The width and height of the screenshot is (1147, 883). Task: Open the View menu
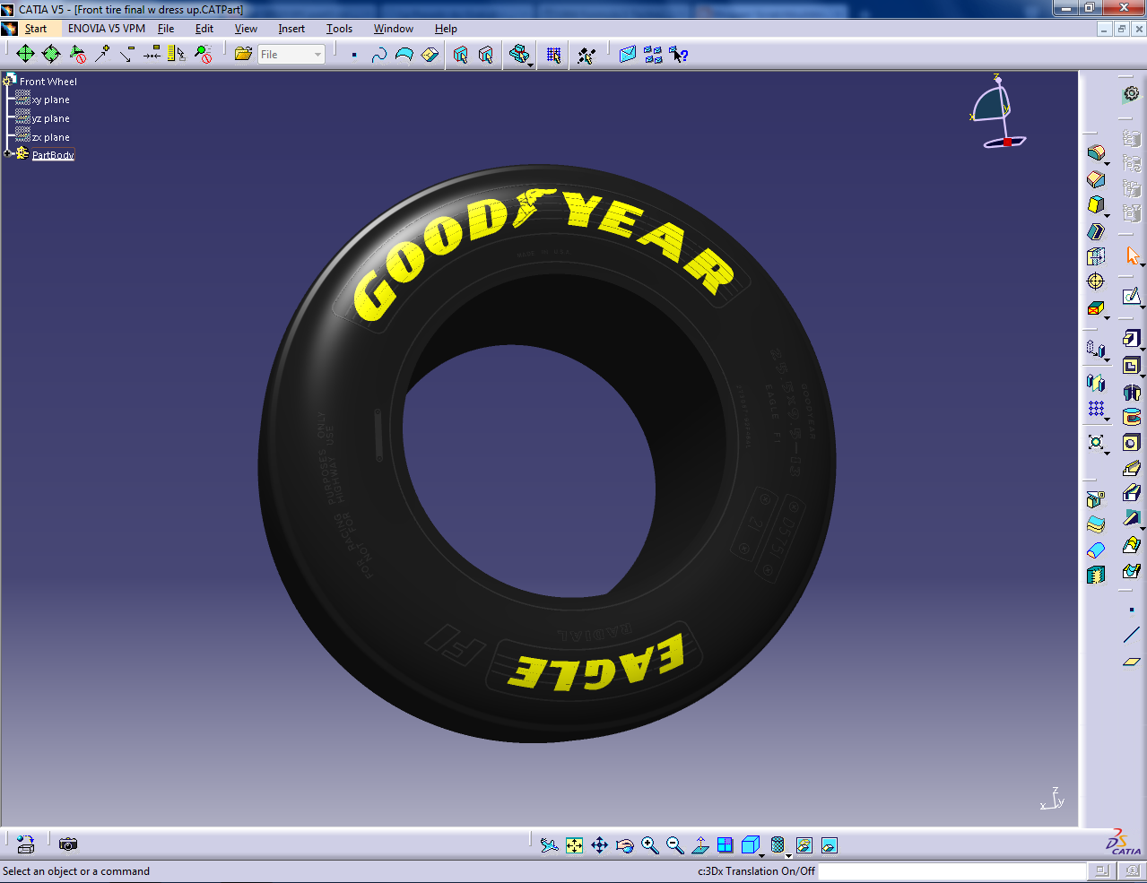(x=246, y=29)
